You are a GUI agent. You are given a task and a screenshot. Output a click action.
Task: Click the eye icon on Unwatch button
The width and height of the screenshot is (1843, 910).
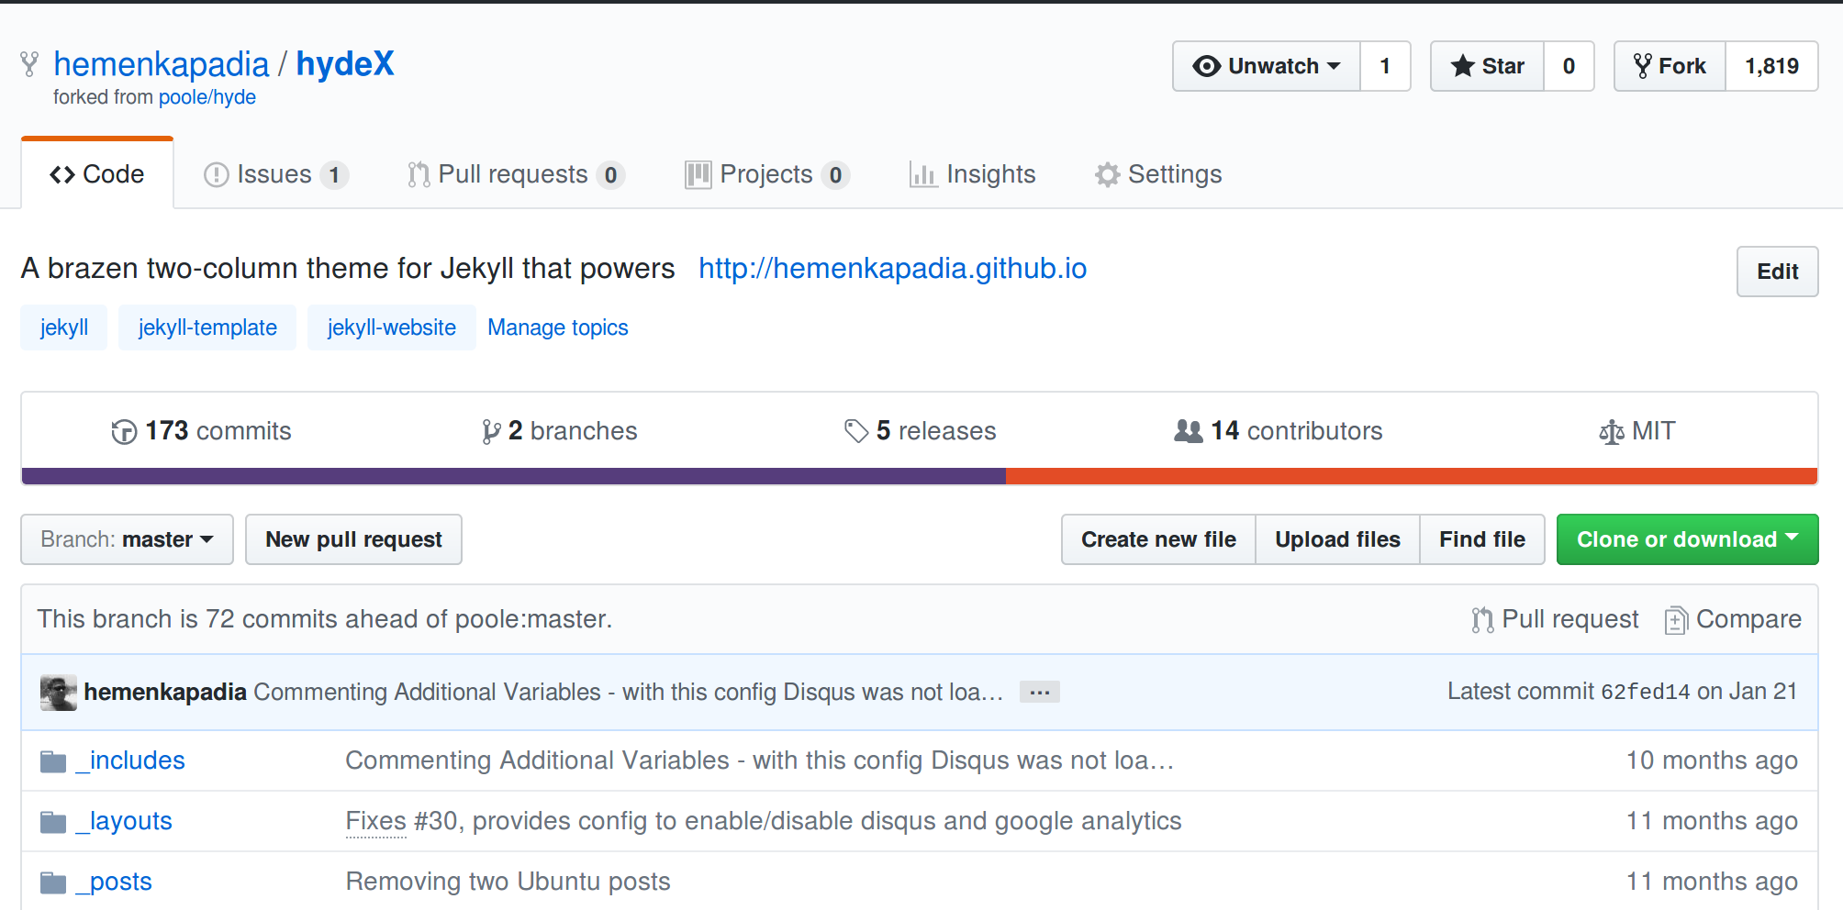coord(1206,66)
